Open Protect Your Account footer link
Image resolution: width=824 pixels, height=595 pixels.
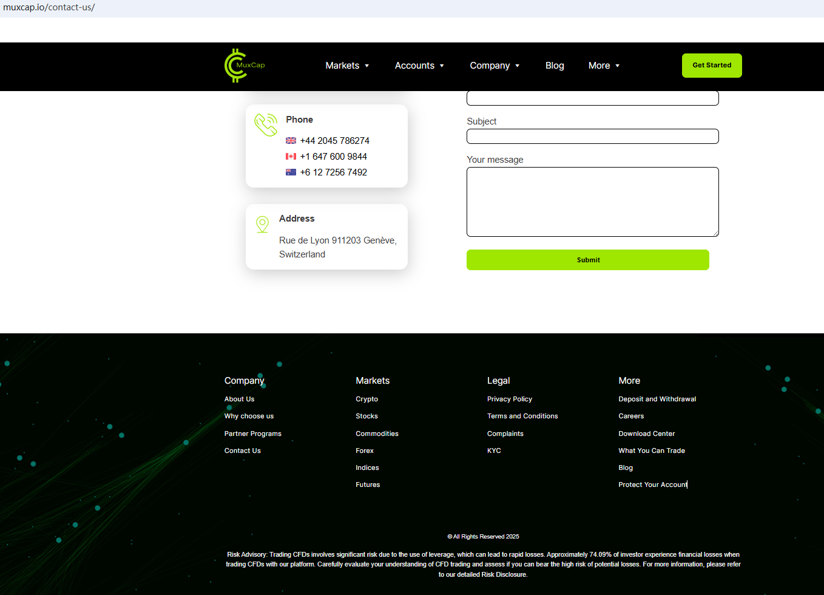[653, 484]
